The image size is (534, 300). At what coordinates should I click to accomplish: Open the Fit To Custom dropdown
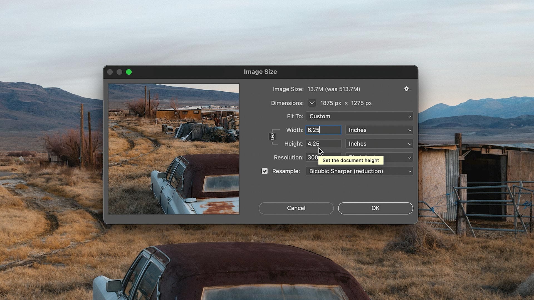coord(359,116)
